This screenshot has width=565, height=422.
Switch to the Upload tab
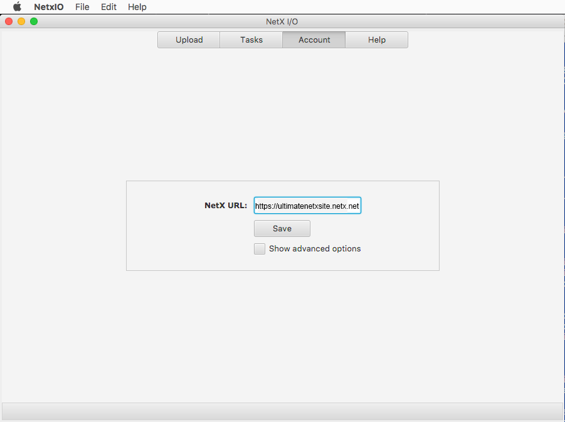click(189, 40)
